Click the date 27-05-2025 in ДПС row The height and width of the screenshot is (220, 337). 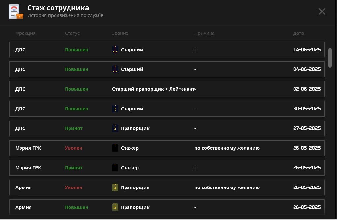pyautogui.click(x=307, y=128)
